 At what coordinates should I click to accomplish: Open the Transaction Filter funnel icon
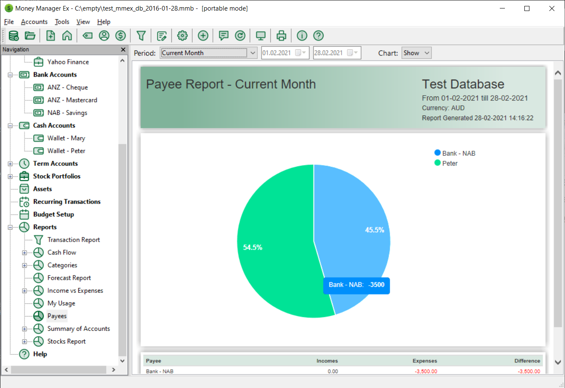pyautogui.click(x=141, y=36)
